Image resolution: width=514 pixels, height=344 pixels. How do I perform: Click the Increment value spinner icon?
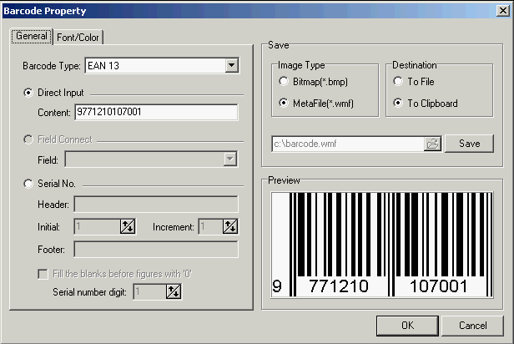pos(230,226)
